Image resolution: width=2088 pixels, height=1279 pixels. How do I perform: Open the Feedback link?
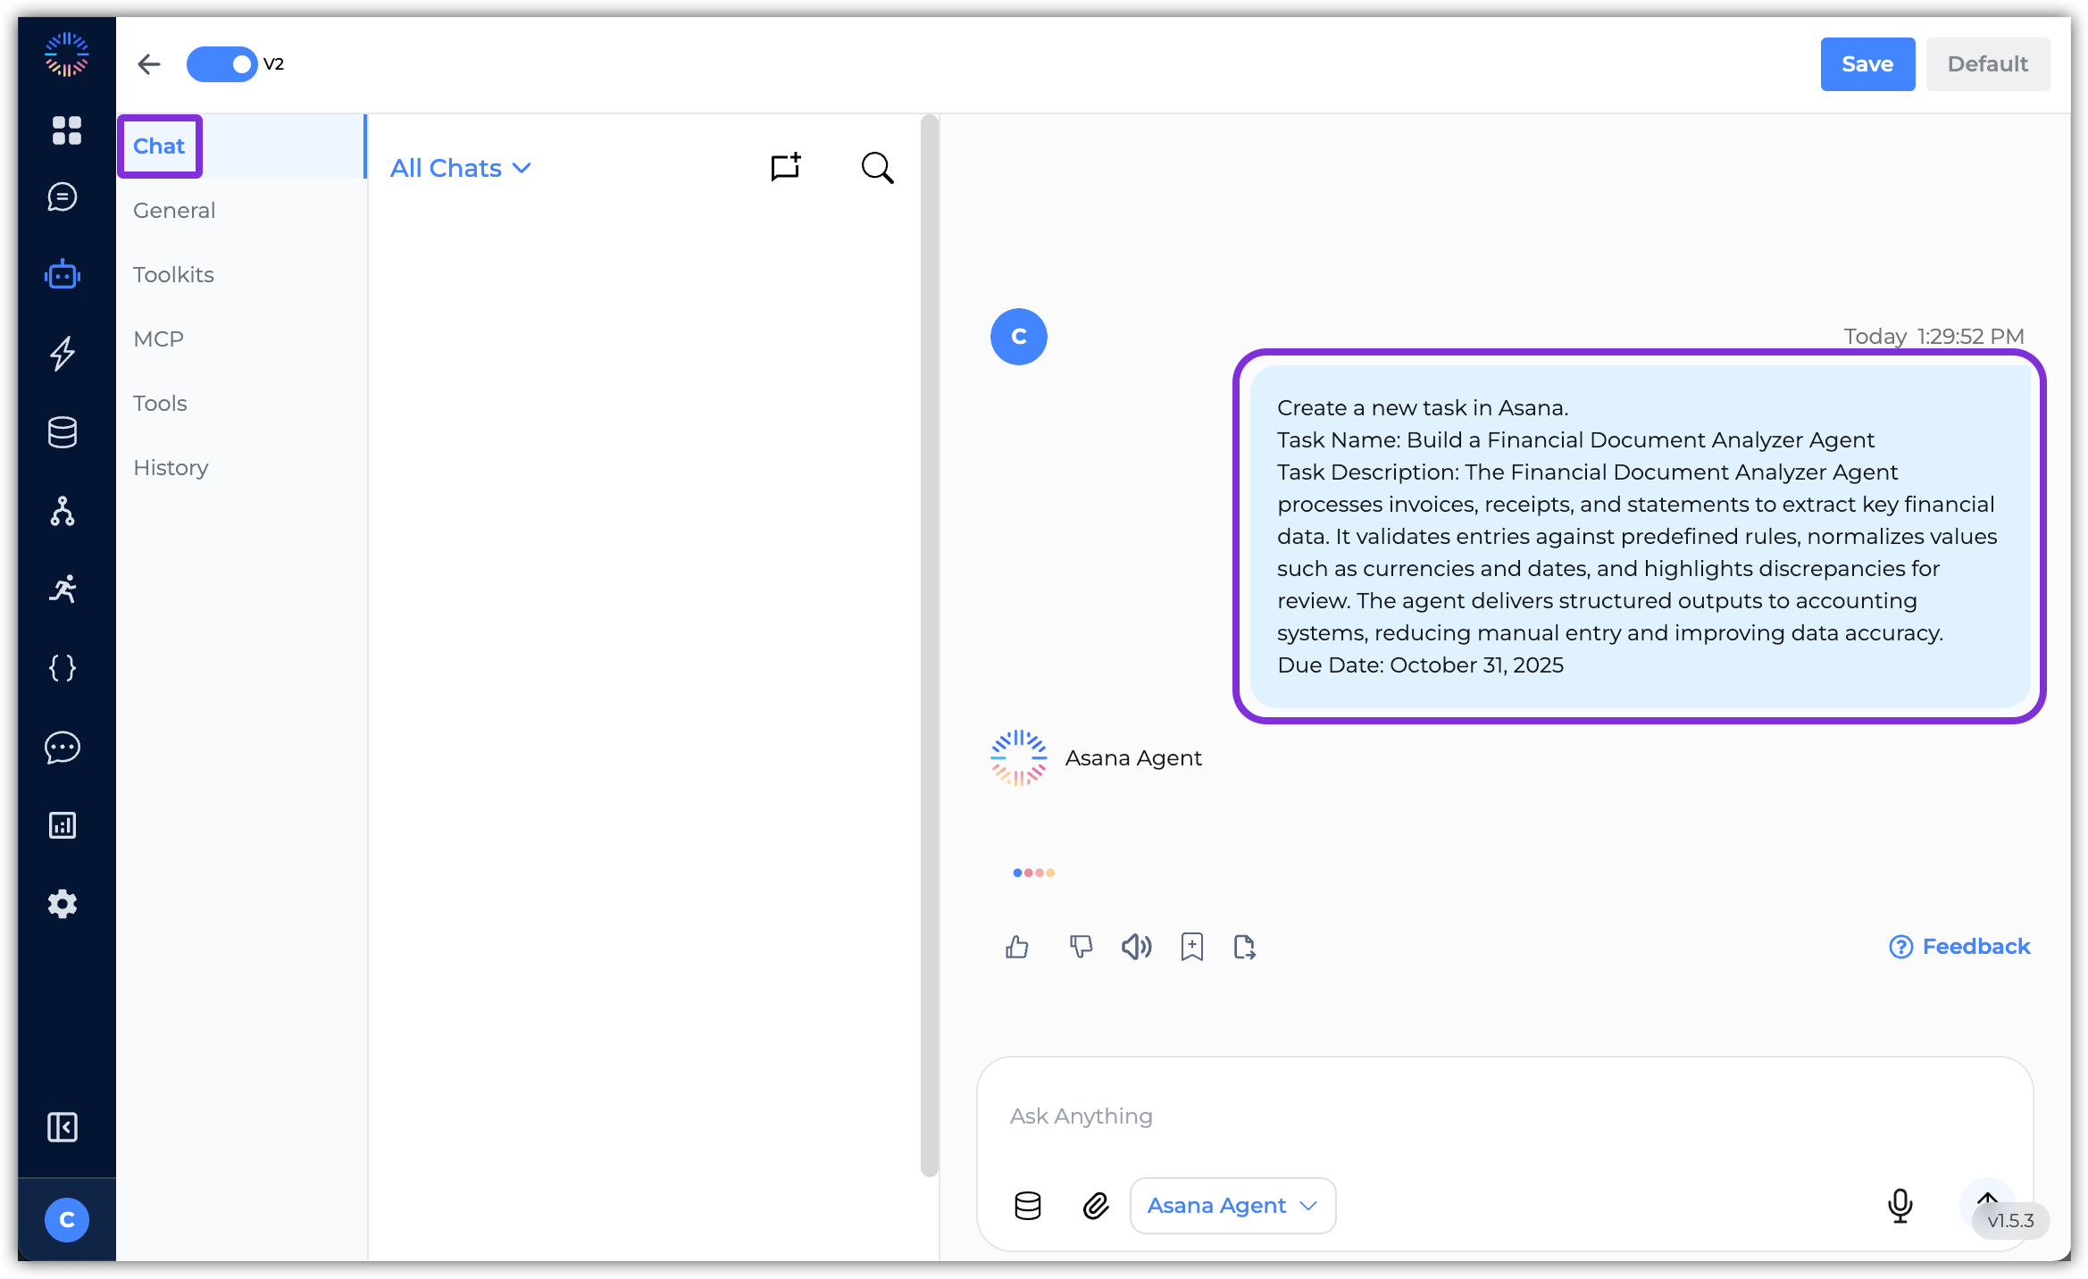pyautogui.click(x=1959, y=947)
